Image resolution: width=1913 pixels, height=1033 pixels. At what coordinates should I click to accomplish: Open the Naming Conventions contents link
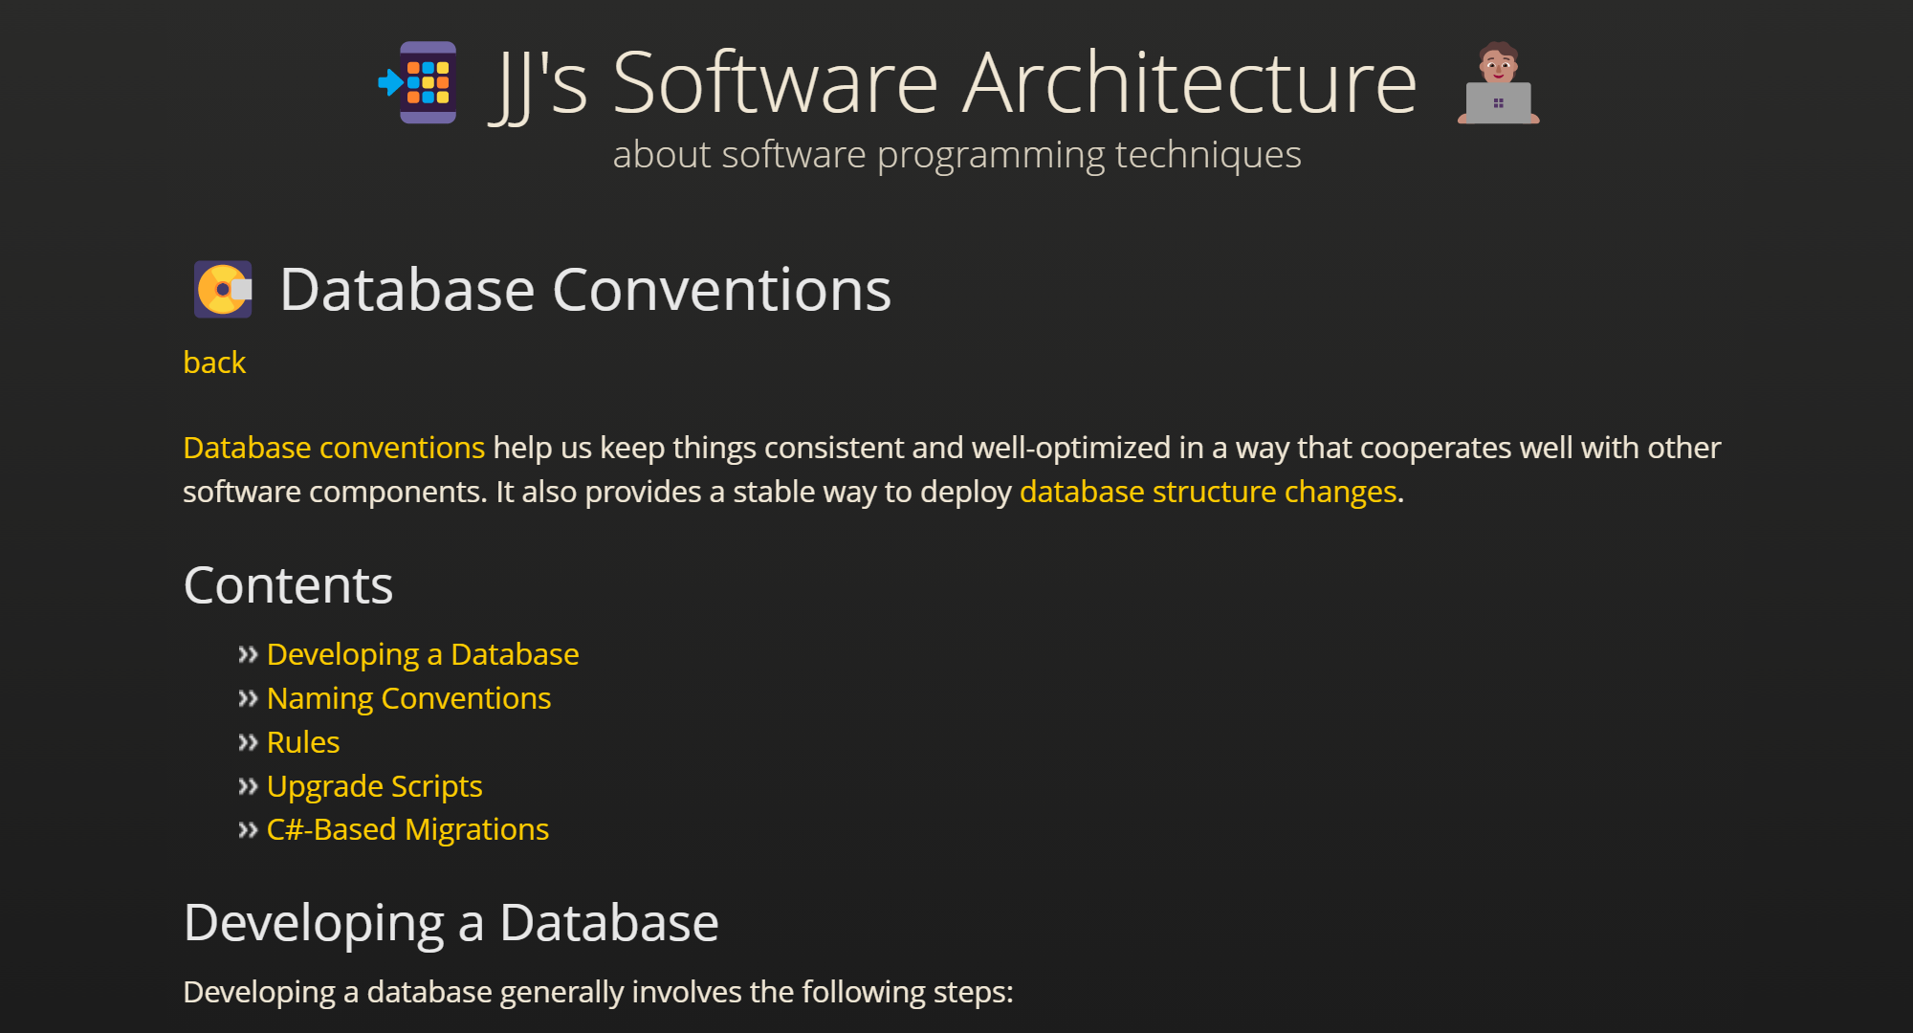click(408, 698)
